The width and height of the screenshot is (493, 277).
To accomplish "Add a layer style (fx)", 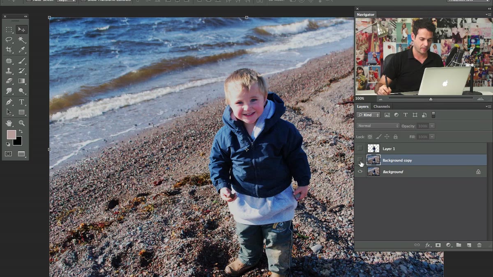I will click(428, 245).
